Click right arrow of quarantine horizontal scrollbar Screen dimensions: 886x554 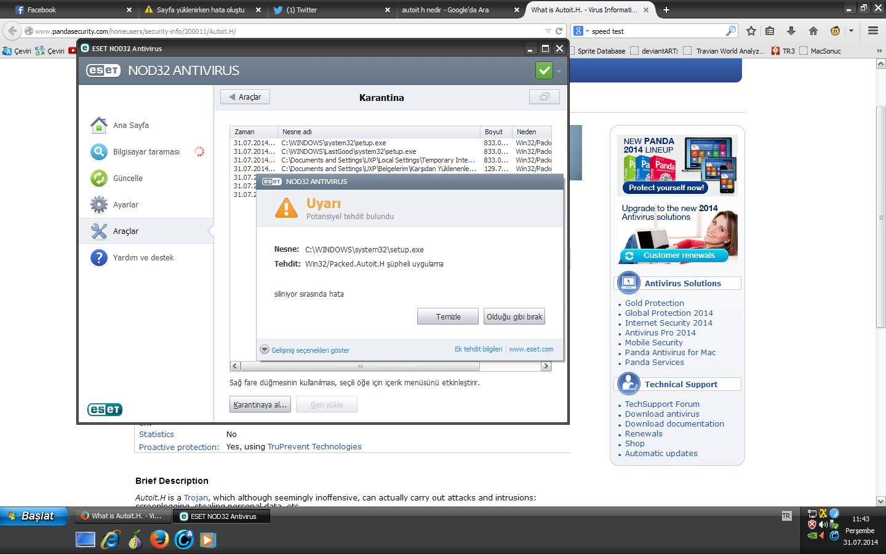[x=546, y=366]
